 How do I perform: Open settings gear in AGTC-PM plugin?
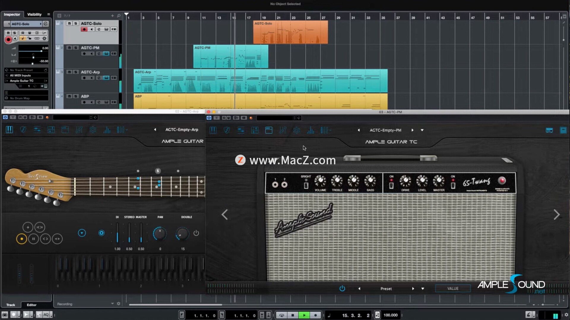[297, 130]
